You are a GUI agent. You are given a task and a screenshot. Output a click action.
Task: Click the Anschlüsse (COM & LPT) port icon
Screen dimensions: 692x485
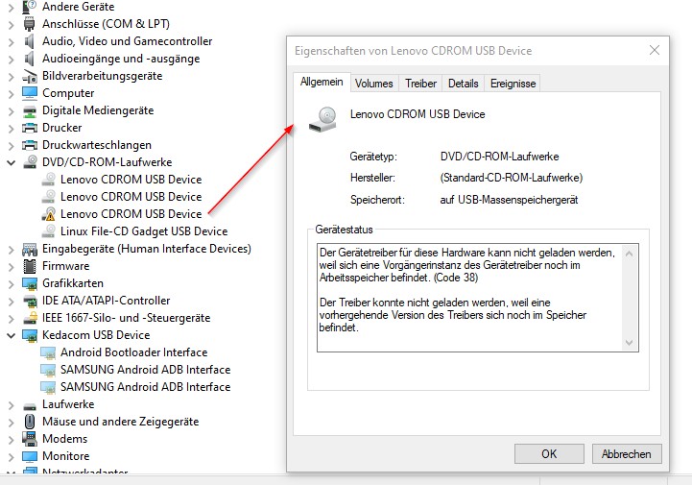click(x=30, y=24)
